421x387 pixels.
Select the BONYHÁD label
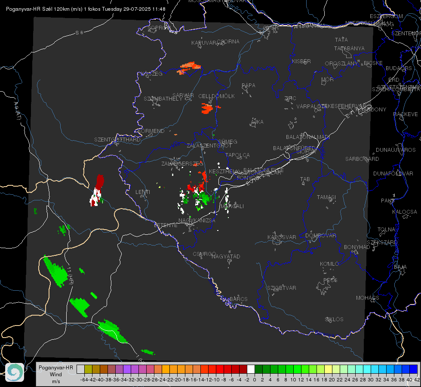tap(357, 247)
